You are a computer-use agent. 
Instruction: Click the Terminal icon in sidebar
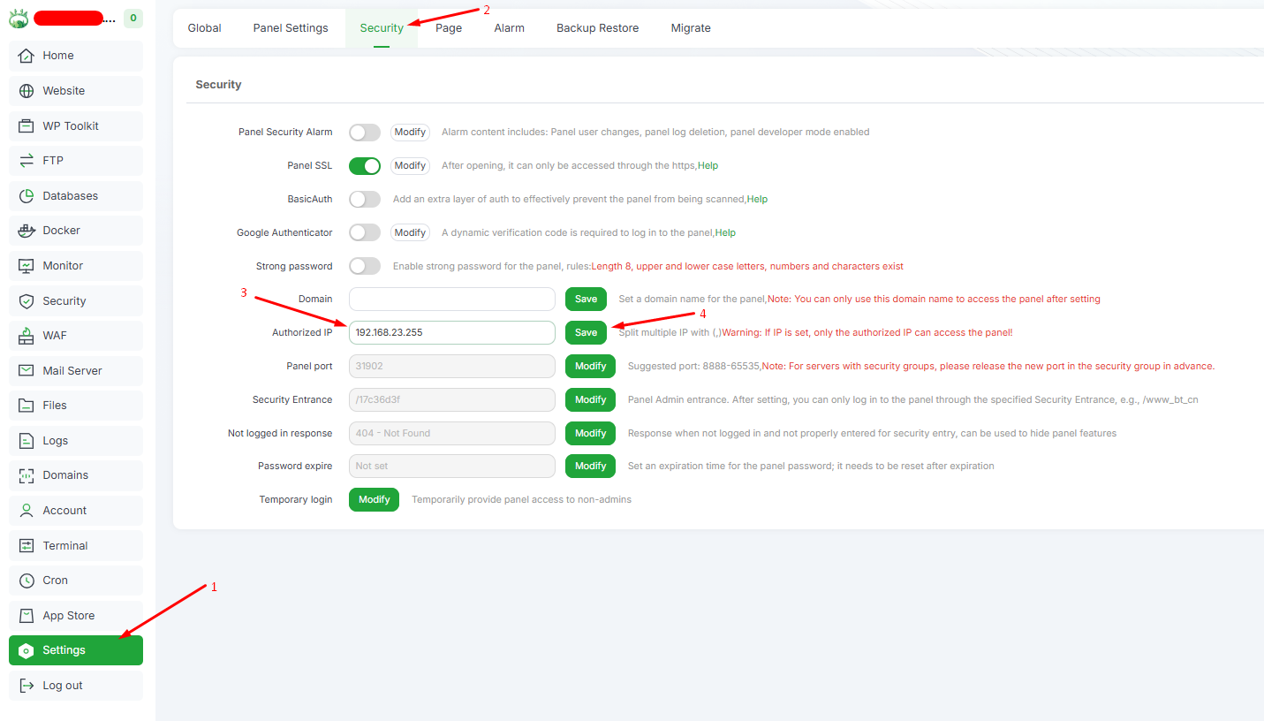point(26,546)
